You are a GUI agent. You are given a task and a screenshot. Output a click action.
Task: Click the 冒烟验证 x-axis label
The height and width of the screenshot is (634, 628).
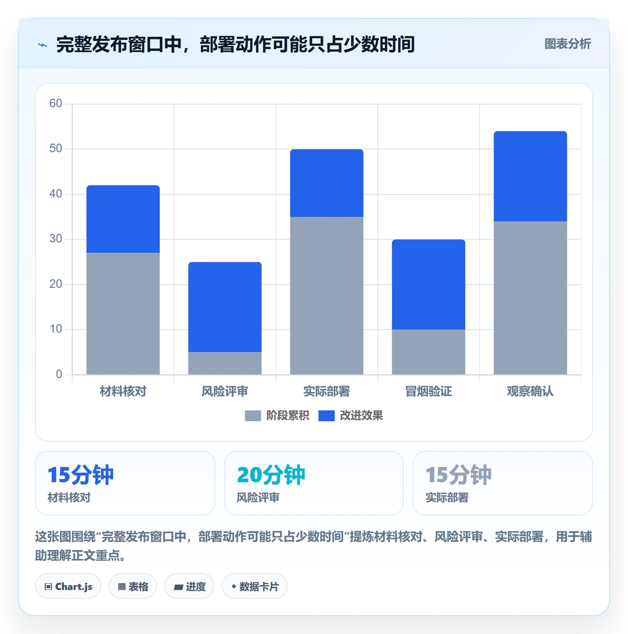click(x=428, y=392)
